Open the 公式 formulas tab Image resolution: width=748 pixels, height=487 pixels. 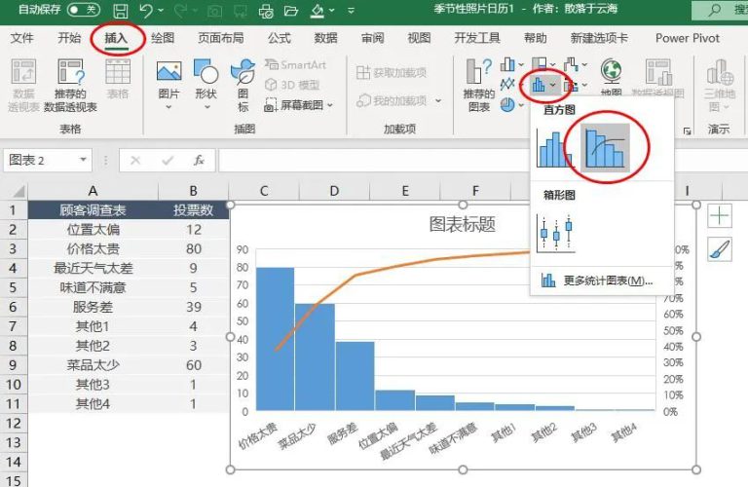click(280, 38)
